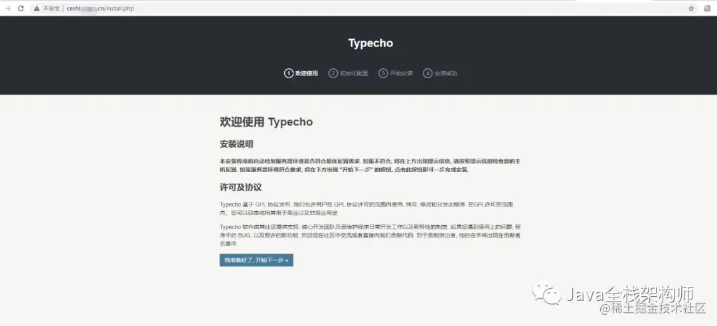Select step 4 安装成功
This screenshot has width=717, height=326.
(x=440, y=73)
